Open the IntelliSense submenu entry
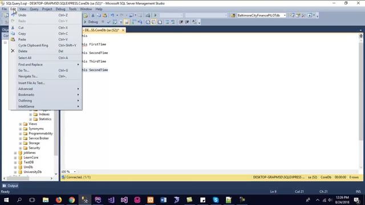This screenshot has width=365, height=205. tap(46, 106)
